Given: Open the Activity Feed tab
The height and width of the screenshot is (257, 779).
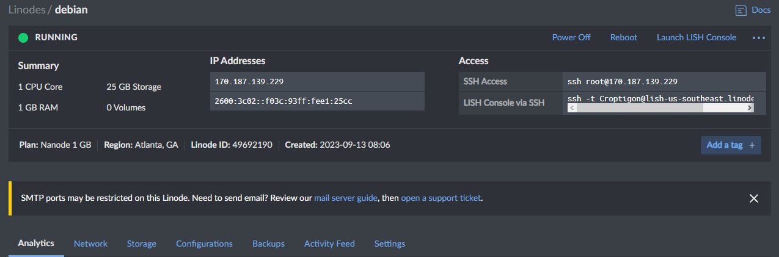Looking at the screenshot, I should pos(329,244).
